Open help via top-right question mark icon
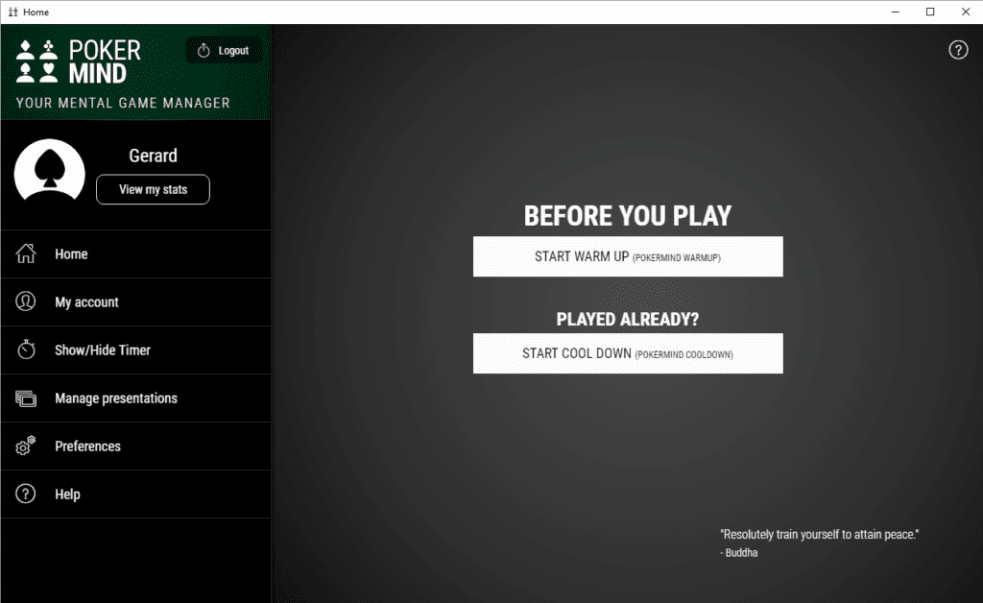The height and width of the screenshot is (603, 983). pyautogui.click(x=958, y=50)
